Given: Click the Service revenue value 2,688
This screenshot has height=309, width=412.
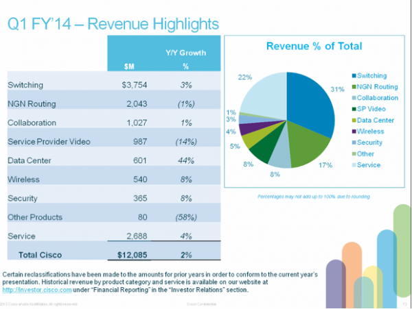Looking at the screenshot, I should 137,236.
